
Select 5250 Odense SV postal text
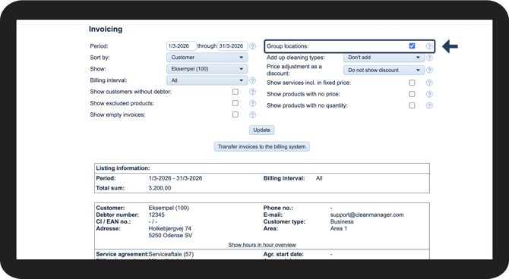170,235
